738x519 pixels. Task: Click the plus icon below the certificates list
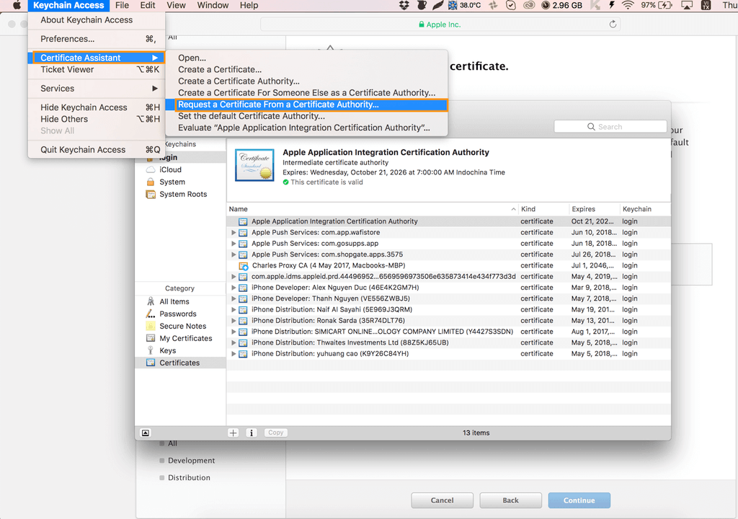[234, 432]
